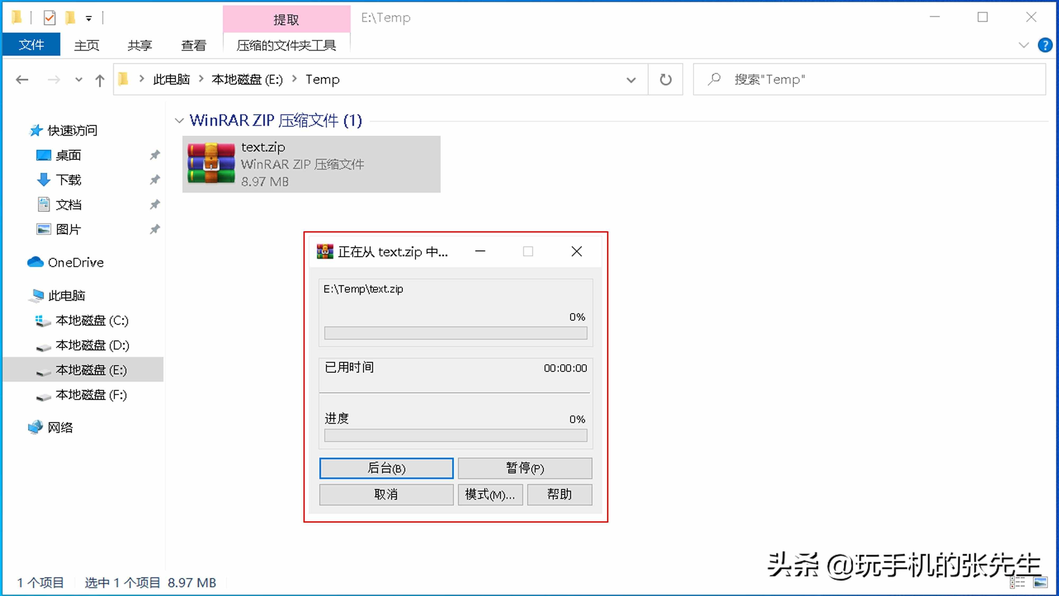
Task: Open quick access toolbar customize dropdown
Action: pos(89,18)
